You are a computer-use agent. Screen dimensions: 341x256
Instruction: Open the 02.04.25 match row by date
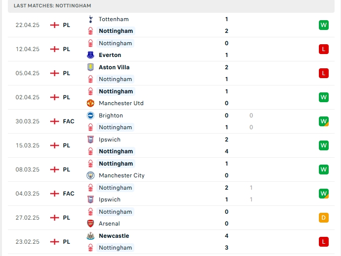coord(28,97)
